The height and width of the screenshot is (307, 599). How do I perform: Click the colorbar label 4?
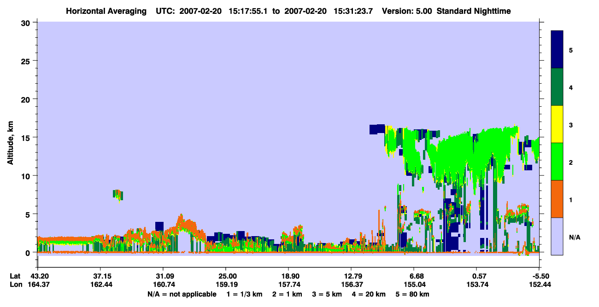click(570, 87)
